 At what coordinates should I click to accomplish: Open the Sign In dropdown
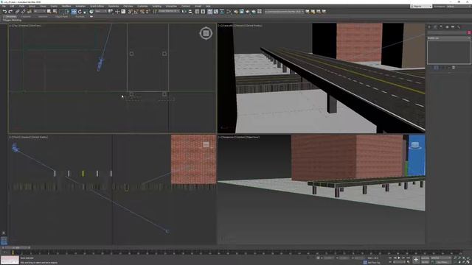(421, 6)
